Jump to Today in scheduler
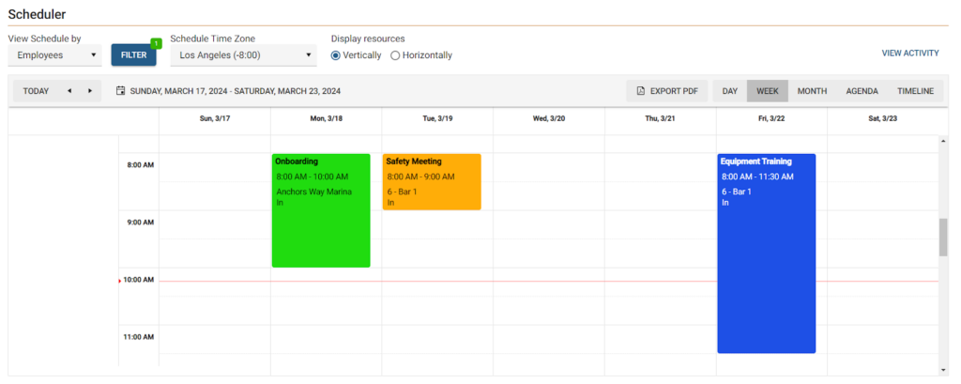 tap(36, 91)
